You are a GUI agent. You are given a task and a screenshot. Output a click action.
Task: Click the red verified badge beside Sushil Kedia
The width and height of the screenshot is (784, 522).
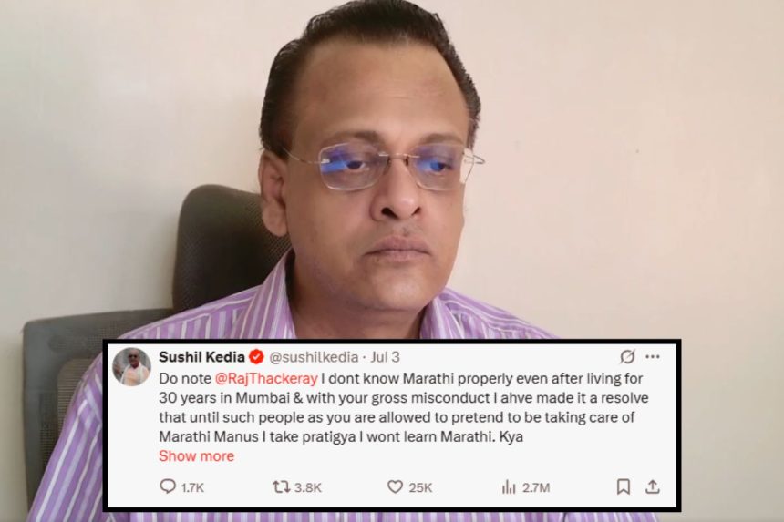click(x=256, y=357)
